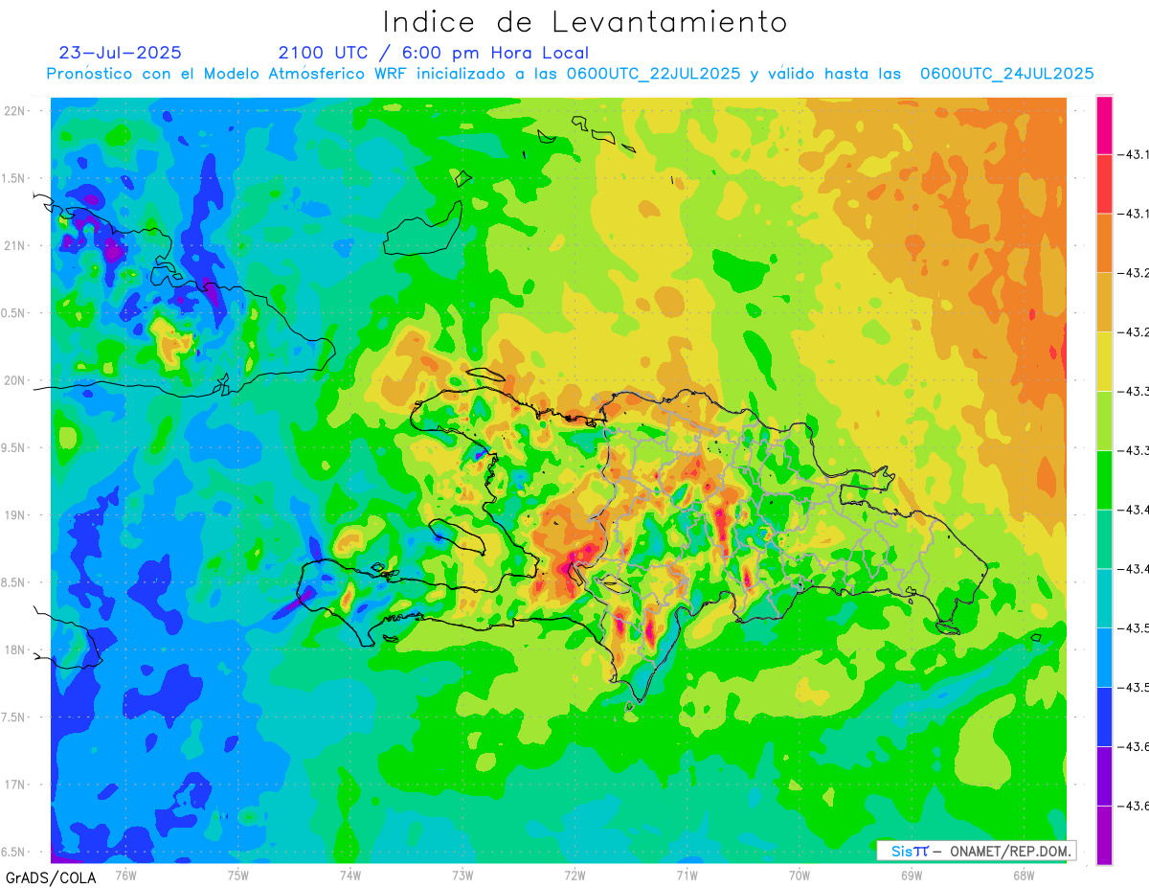The height and width of the screenshot is (888, 1149).
Task: Click the valid-until time '0600UTC_24JUL2025'
Action: [x=1006, y=73]
